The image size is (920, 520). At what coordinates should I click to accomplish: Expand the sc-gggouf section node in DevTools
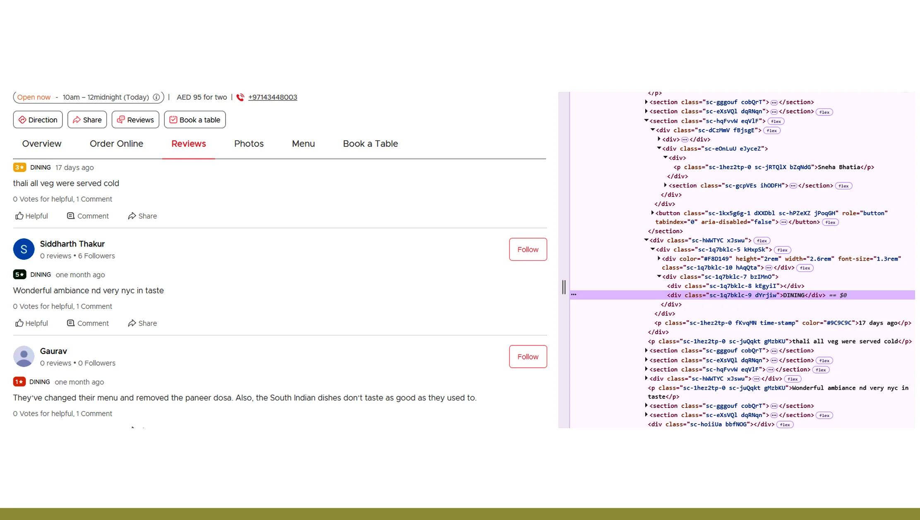[x=646, y=102]
